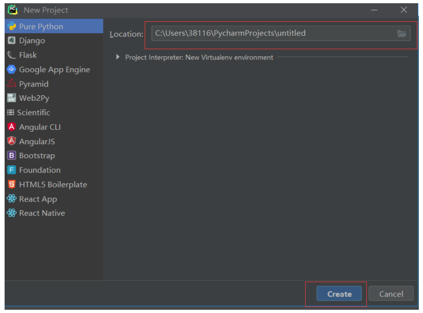Viewport: 423px width, 313px height.
Task: Click the Pure Python snake icon
Action: click(12, 26)
